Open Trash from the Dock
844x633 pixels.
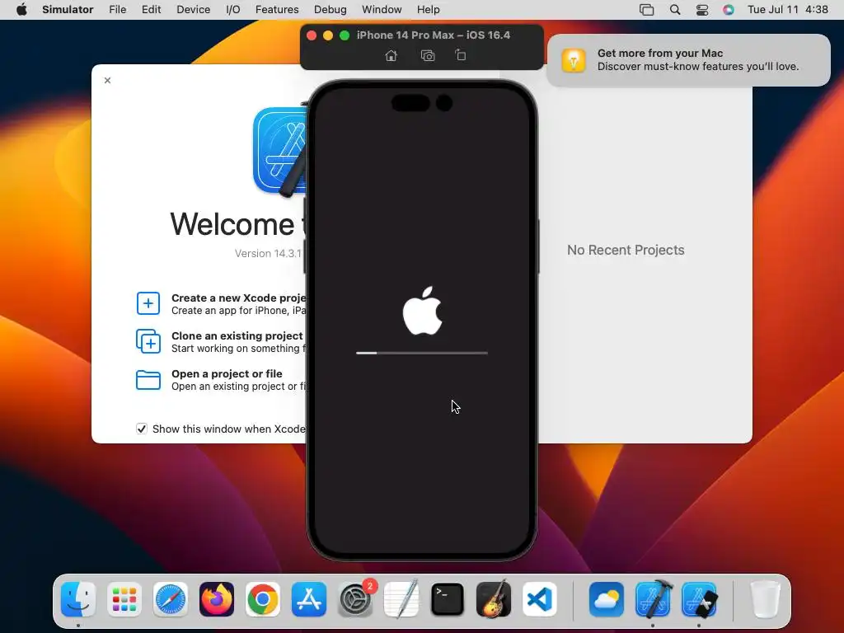pyautogui.click(x=765, y=599)
